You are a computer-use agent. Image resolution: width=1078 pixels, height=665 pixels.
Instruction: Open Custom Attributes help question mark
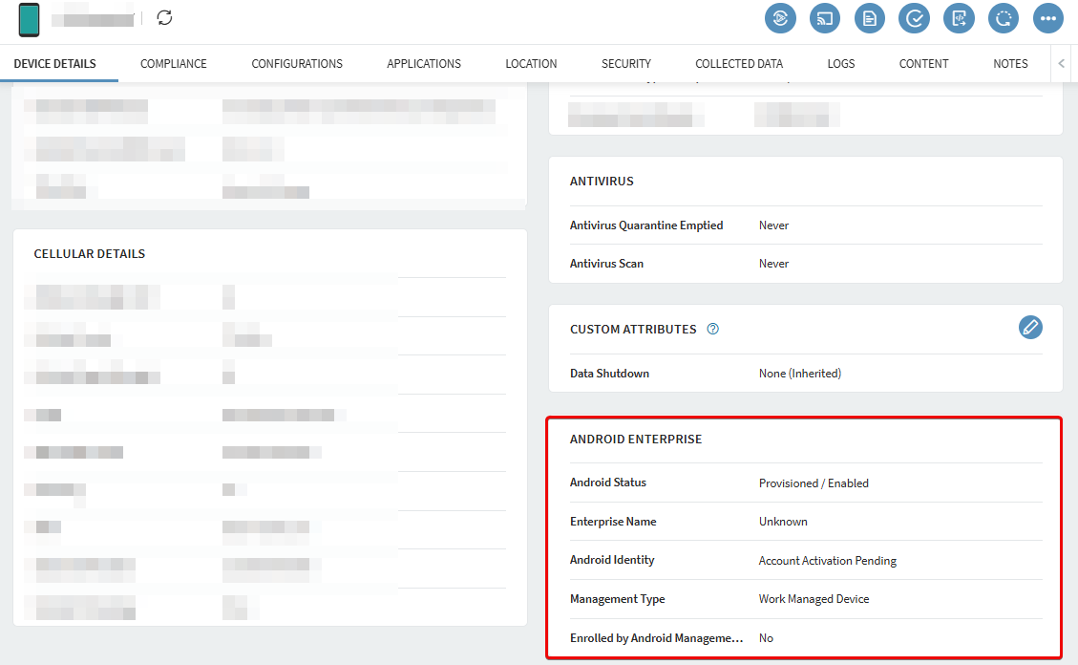712,330
